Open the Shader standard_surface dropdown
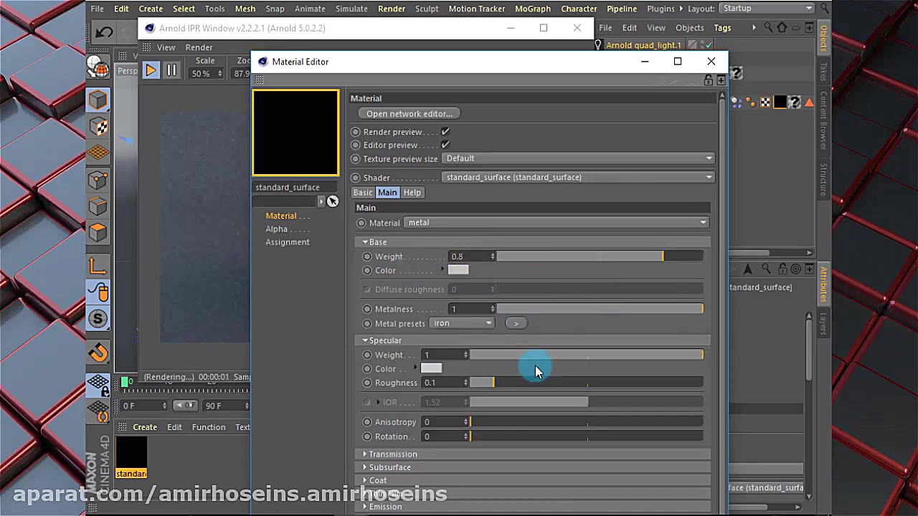The height and width of the screenshot is (516, 918). 578,177
